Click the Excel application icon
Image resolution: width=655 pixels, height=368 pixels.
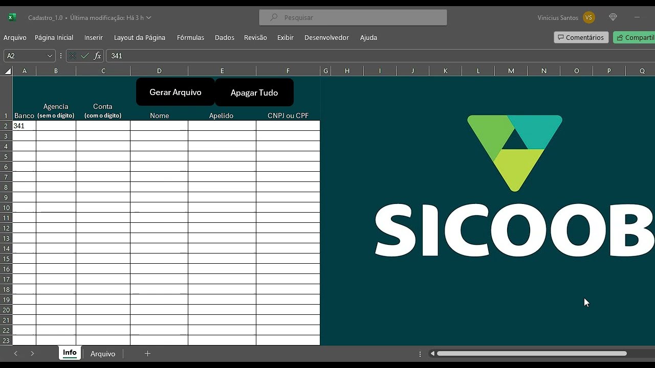click(x=12, y=17)
